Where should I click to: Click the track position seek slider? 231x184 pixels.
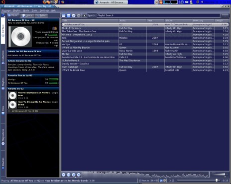tap(199, 181)
